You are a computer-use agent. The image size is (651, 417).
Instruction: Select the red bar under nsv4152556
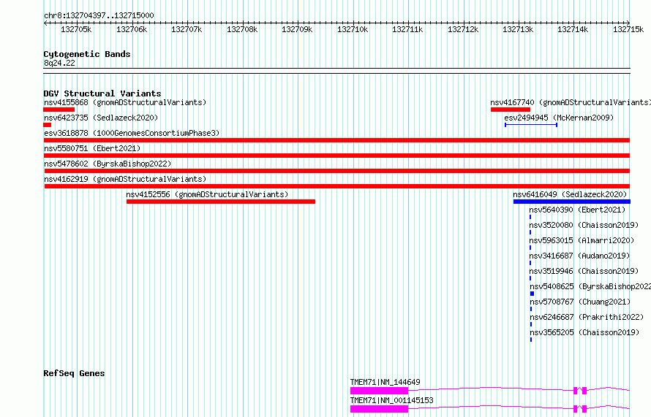click(x=221, y=202)
